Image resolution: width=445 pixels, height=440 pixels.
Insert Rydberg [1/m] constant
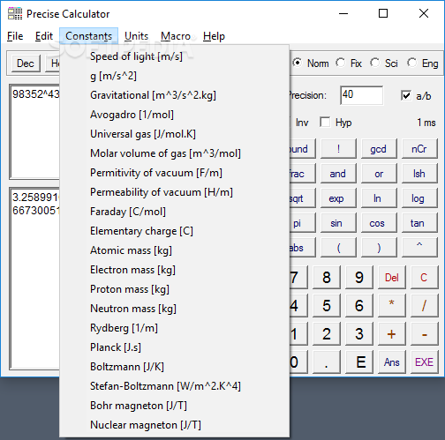pos(174,328)
